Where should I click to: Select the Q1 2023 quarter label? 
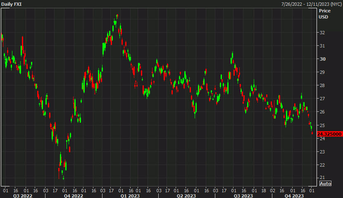(x=130, y=196)
